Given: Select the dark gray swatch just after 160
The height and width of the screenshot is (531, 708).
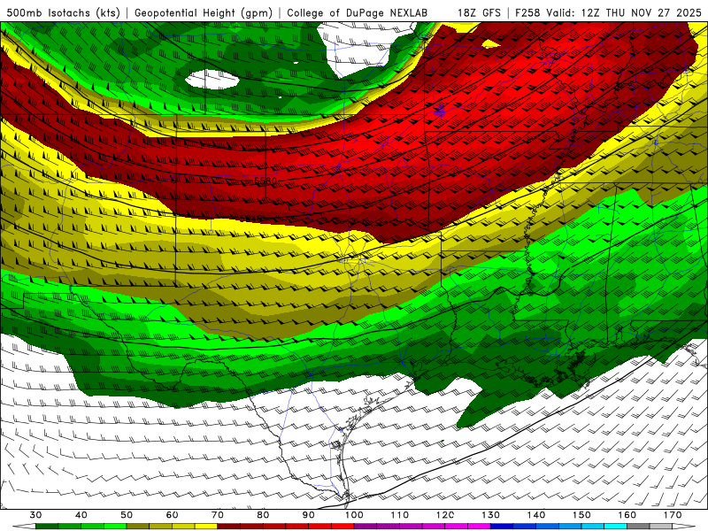Looking at the screenshot, I should pyautogui.click(x=638, y=527).
